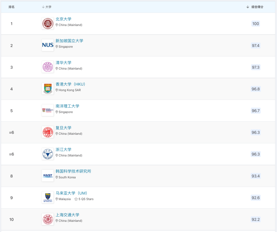277x232 pixels.
Task: Click the Nanyang Technological University logo
Action: coord(48,111)
